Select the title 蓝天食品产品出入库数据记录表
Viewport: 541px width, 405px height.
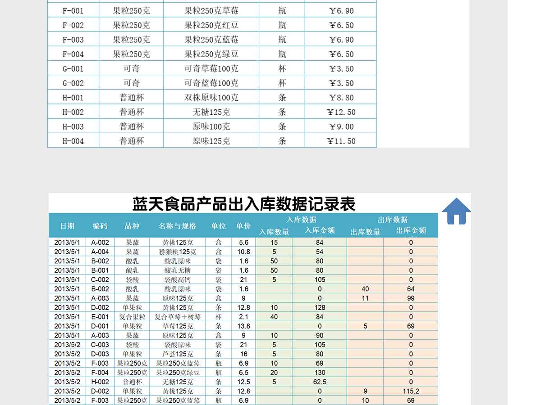[244, 204]
